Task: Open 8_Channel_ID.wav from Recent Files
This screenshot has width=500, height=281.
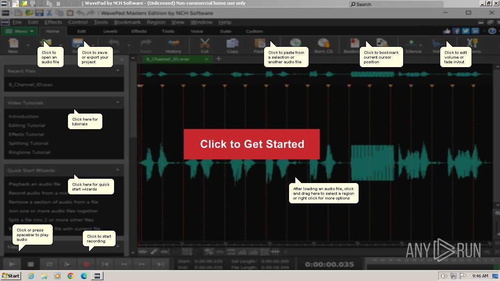Action: [x=30, y=84]
